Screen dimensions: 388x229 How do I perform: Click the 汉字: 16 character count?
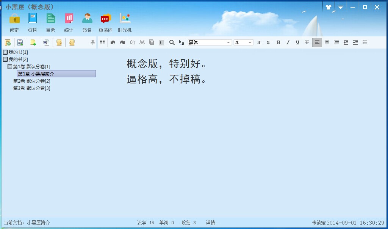(145, 223)
